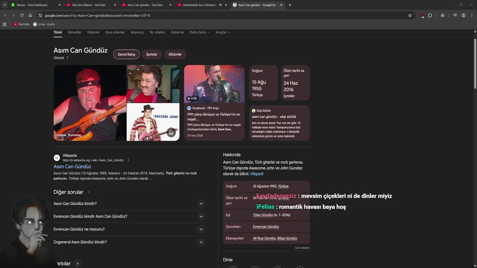
Task: Open the Bilge Gündüz link
Action: tap(287, 238)
